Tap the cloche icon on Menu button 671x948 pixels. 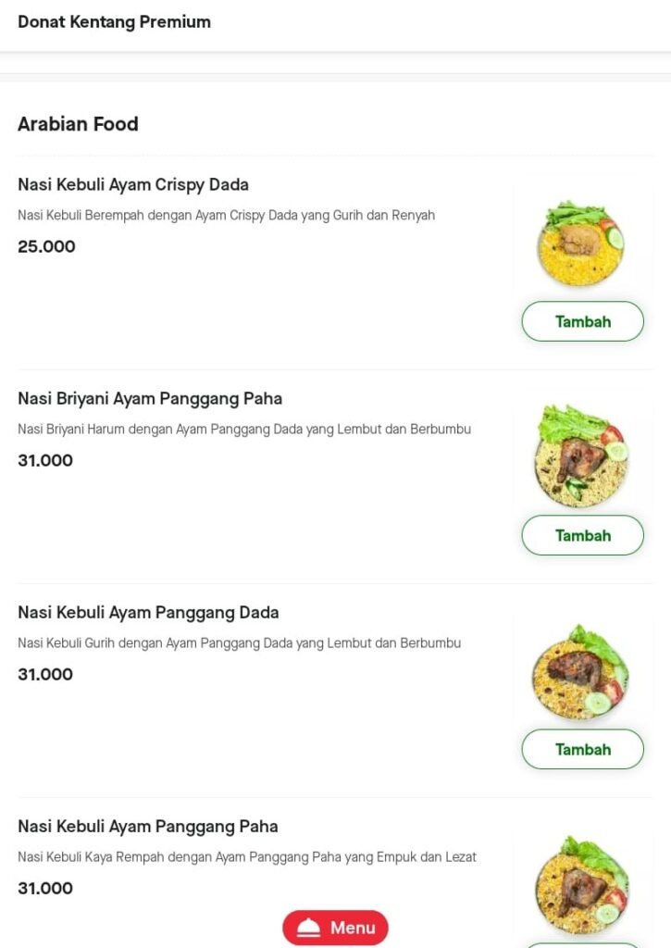[308, 927]
